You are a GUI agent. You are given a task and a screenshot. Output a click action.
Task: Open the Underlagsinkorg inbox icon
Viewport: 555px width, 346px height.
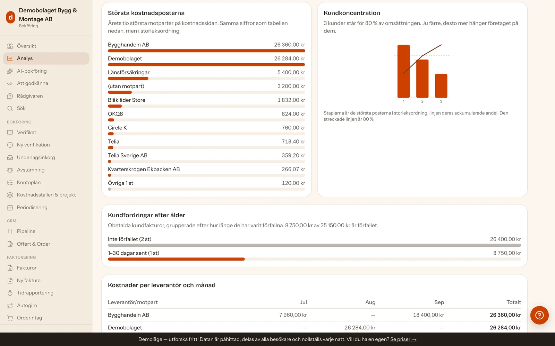10,157
